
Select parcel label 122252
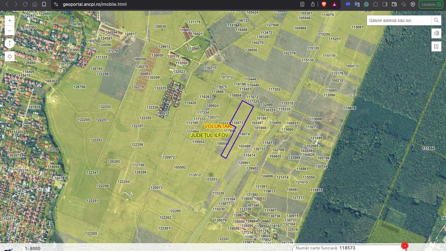pos(105,107)
